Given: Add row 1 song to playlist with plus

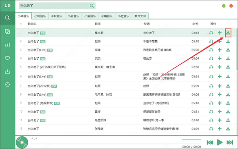Looking at the screenshot, I should point(220,33).
